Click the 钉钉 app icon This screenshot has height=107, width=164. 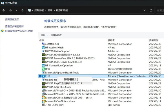pyautogui.click(x=43, y=76)
